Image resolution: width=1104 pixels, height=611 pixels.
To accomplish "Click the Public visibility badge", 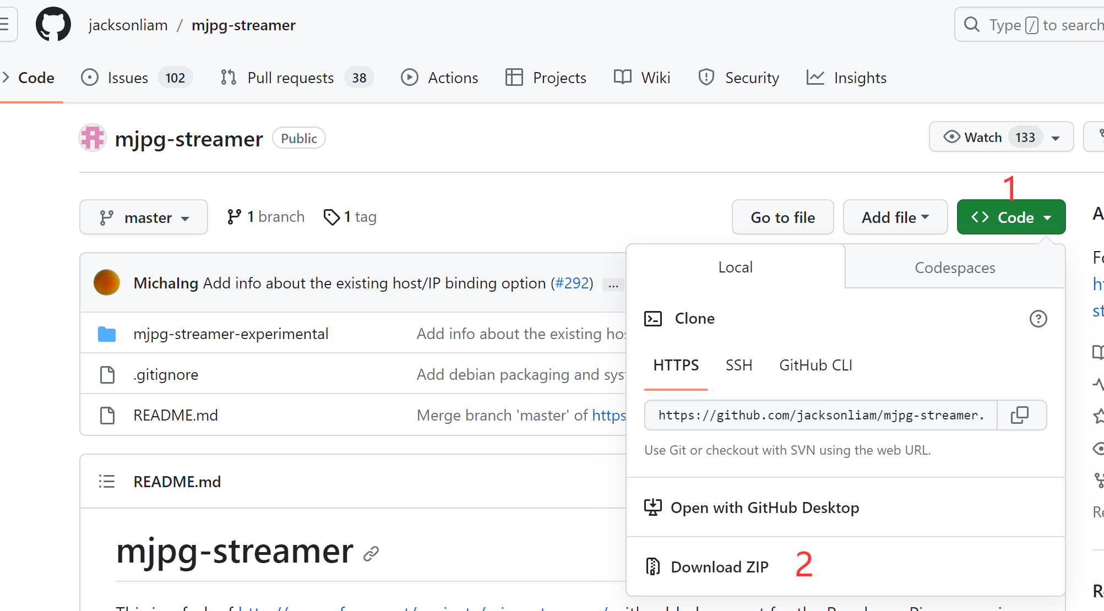I will 299,138.
